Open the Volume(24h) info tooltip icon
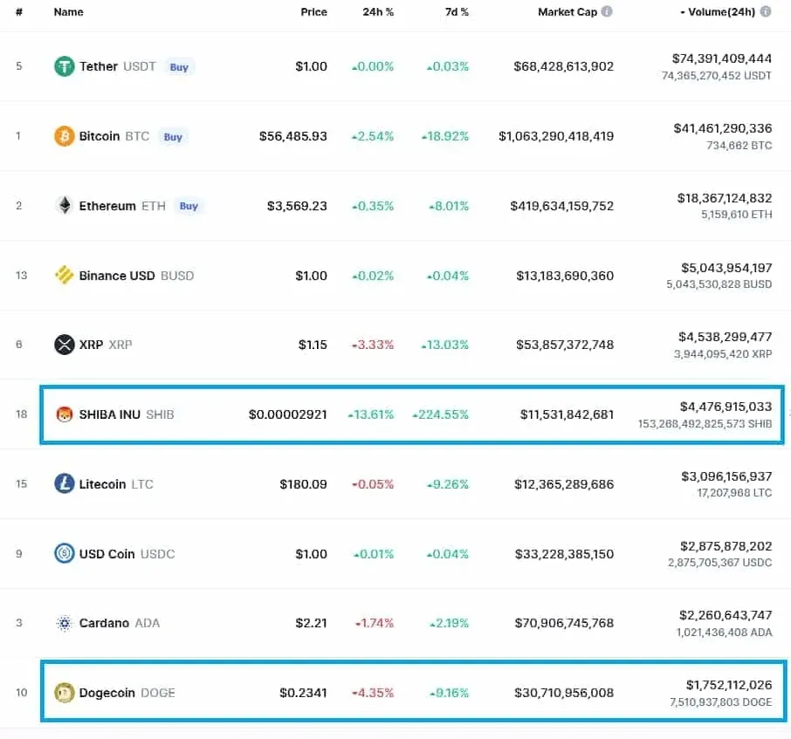 pos(766,11)
